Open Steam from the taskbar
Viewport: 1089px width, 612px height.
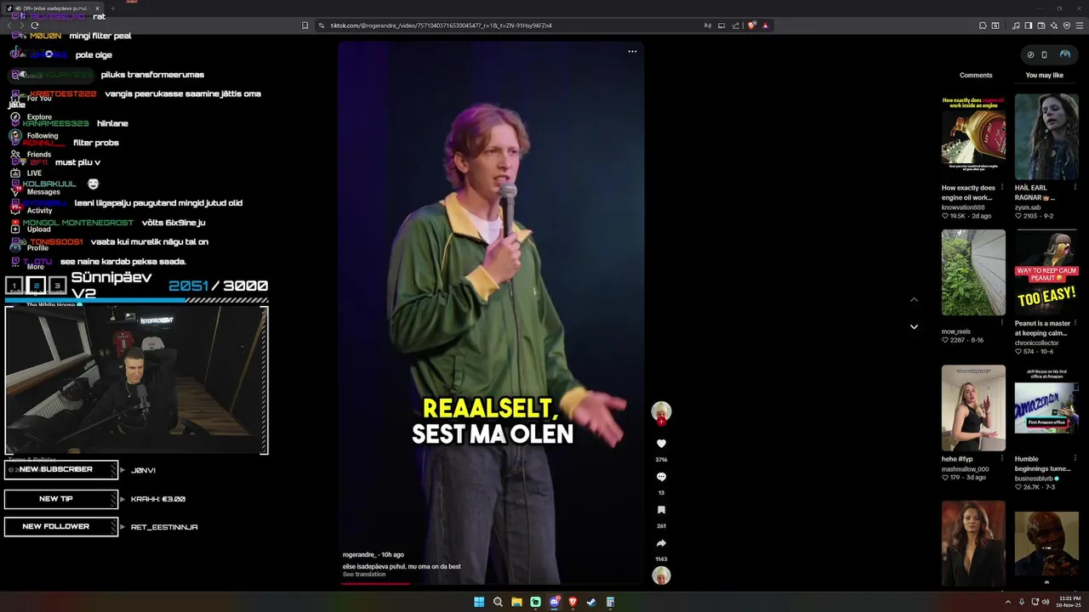tap(591, 602)
